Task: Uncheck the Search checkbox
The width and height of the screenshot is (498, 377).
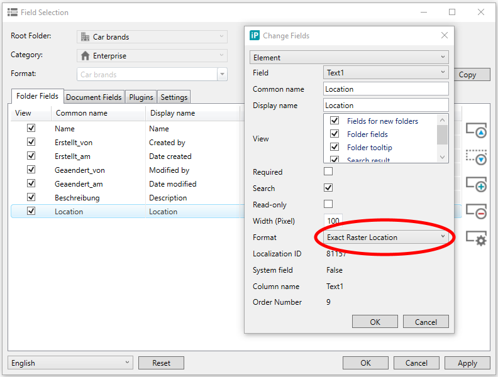Action: (x=328, y=188)
